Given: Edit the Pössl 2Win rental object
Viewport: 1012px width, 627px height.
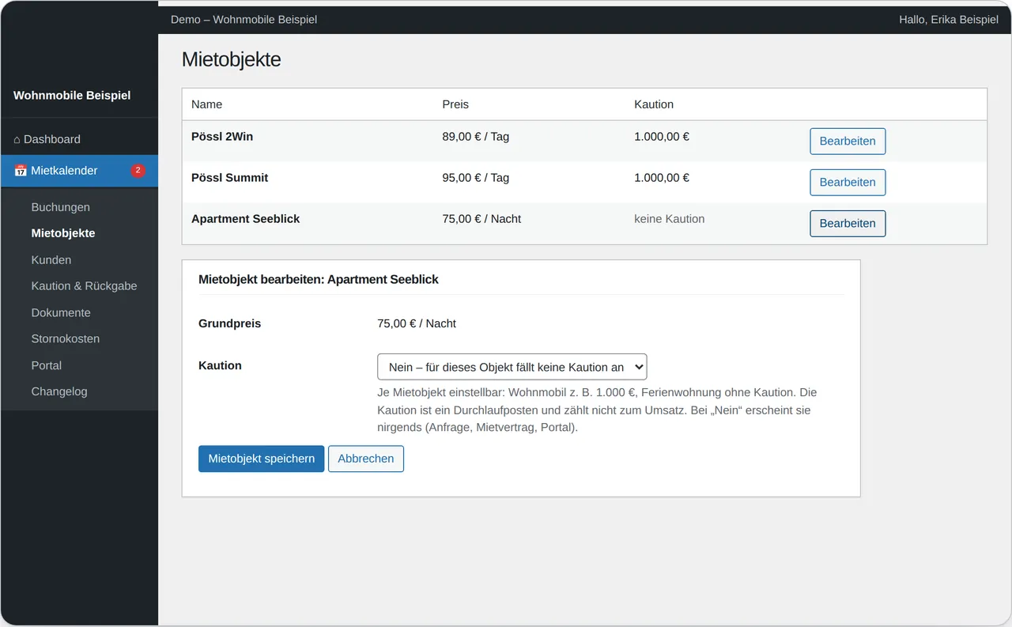Looking at the screenshot, I should click(848, 142).
